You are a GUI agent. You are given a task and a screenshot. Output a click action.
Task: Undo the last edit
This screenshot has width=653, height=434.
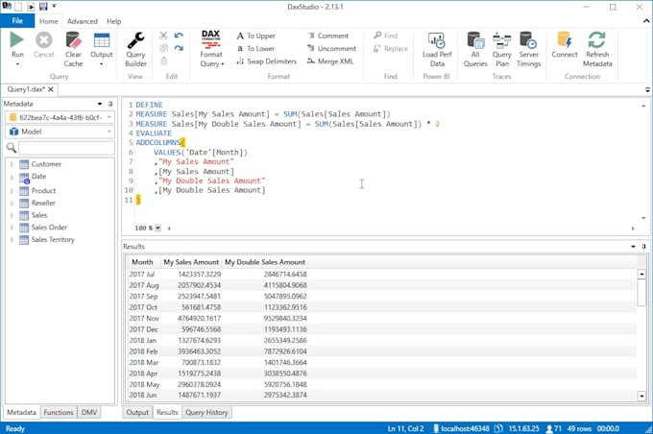179,36
